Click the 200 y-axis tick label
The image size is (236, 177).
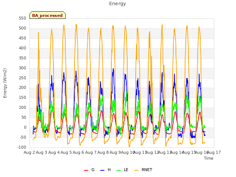22,88
